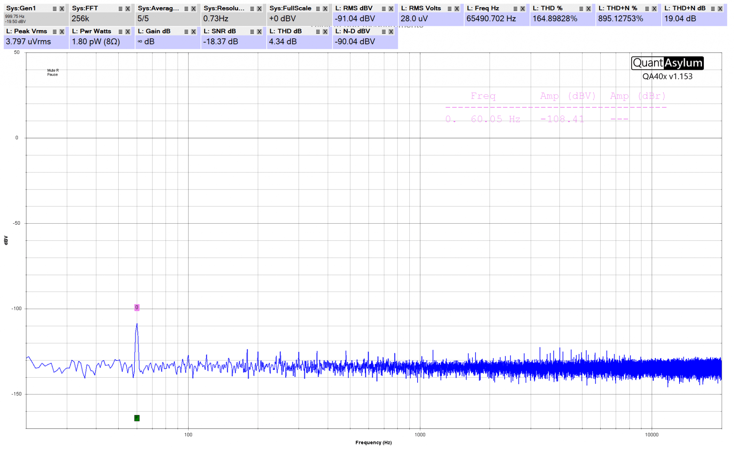Open menu icon on L: Freq Hz tile

[x=515, y=9]
